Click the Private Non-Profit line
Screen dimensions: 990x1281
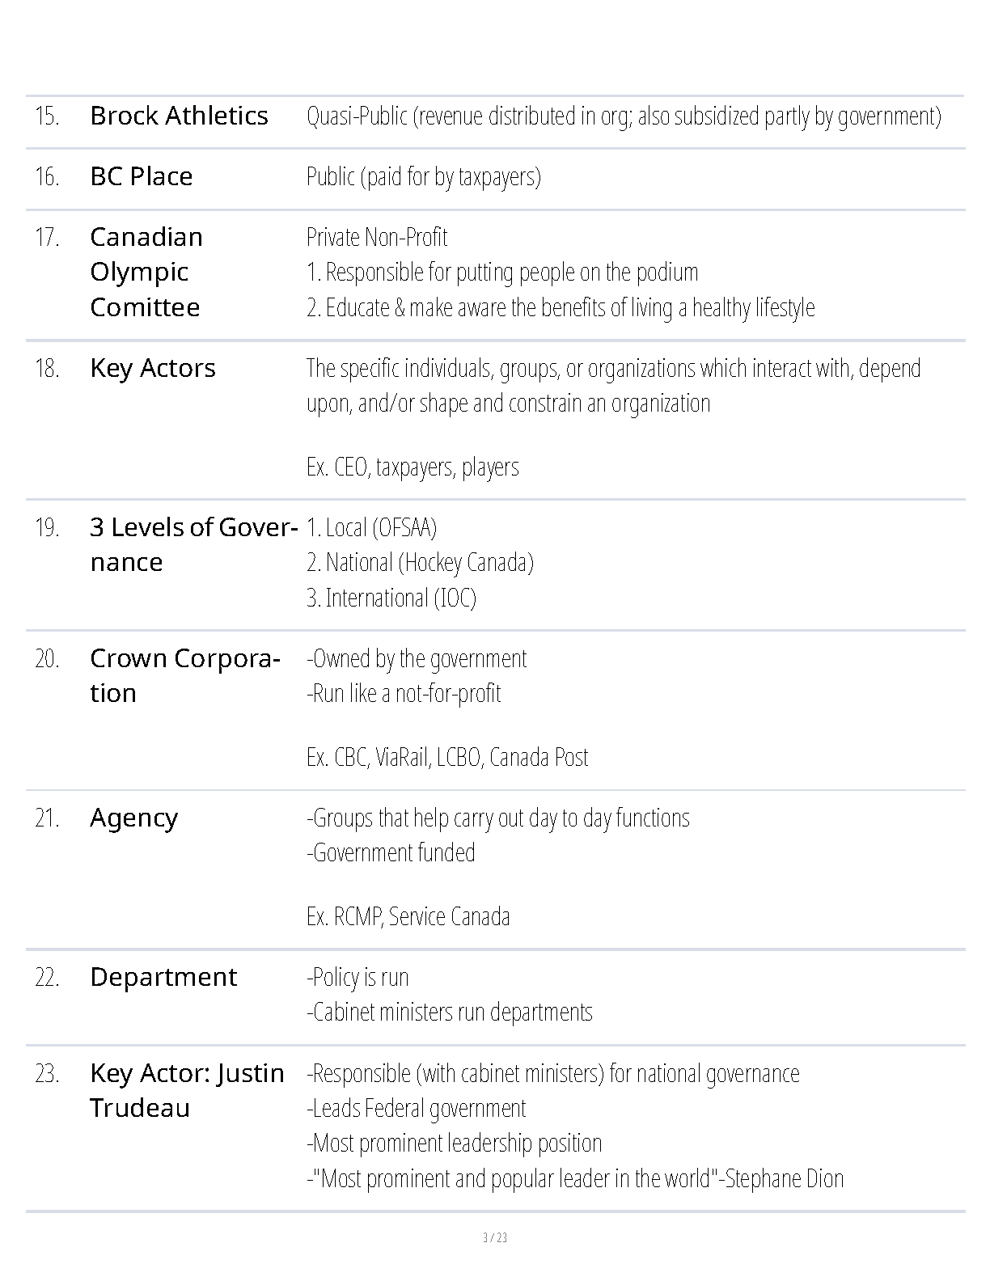[377, 237]
